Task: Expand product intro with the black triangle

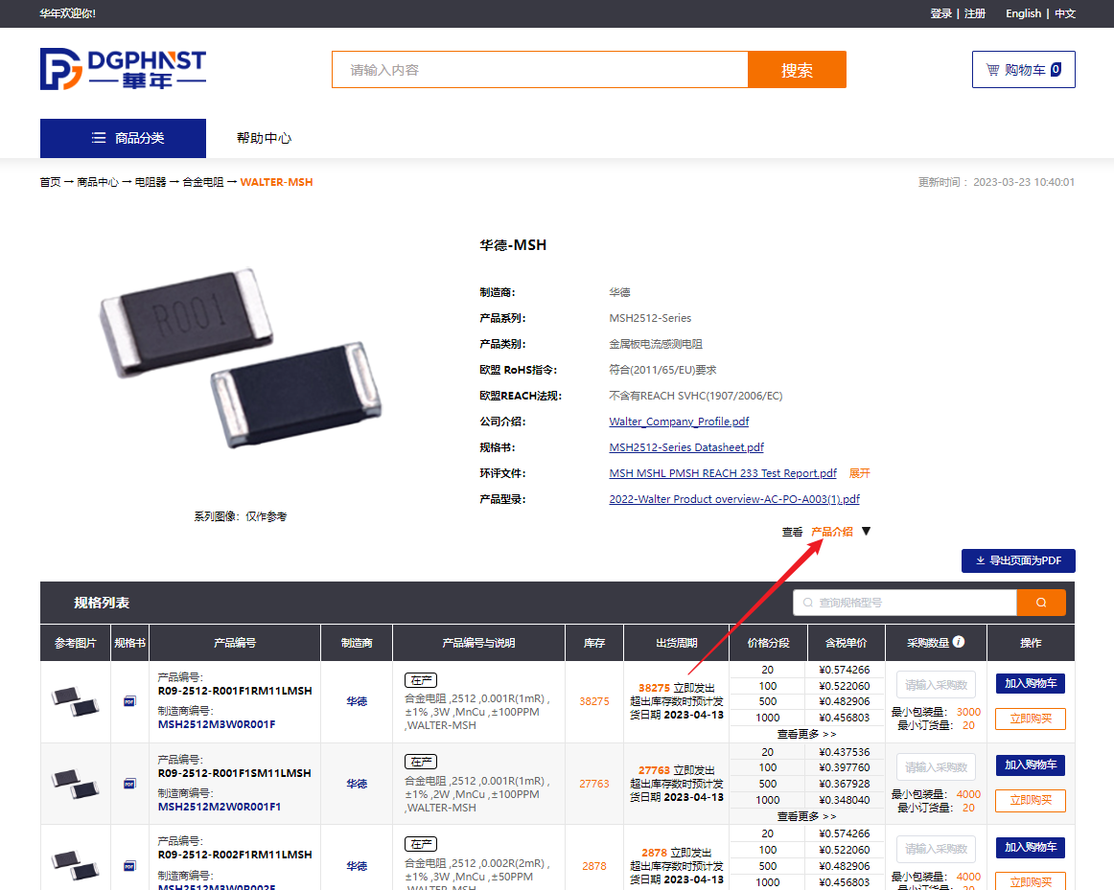Action: (x=866, y=531)
